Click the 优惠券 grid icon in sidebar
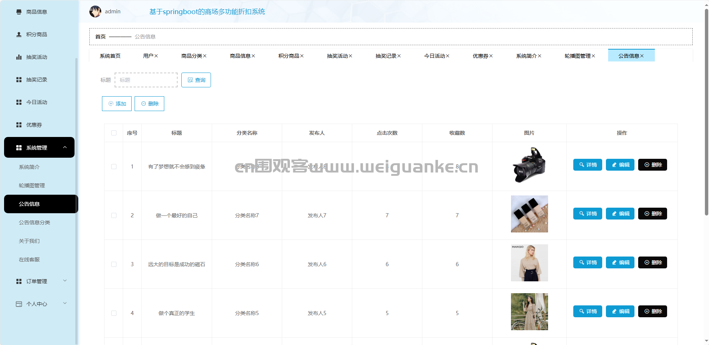 tap(19, 125)
